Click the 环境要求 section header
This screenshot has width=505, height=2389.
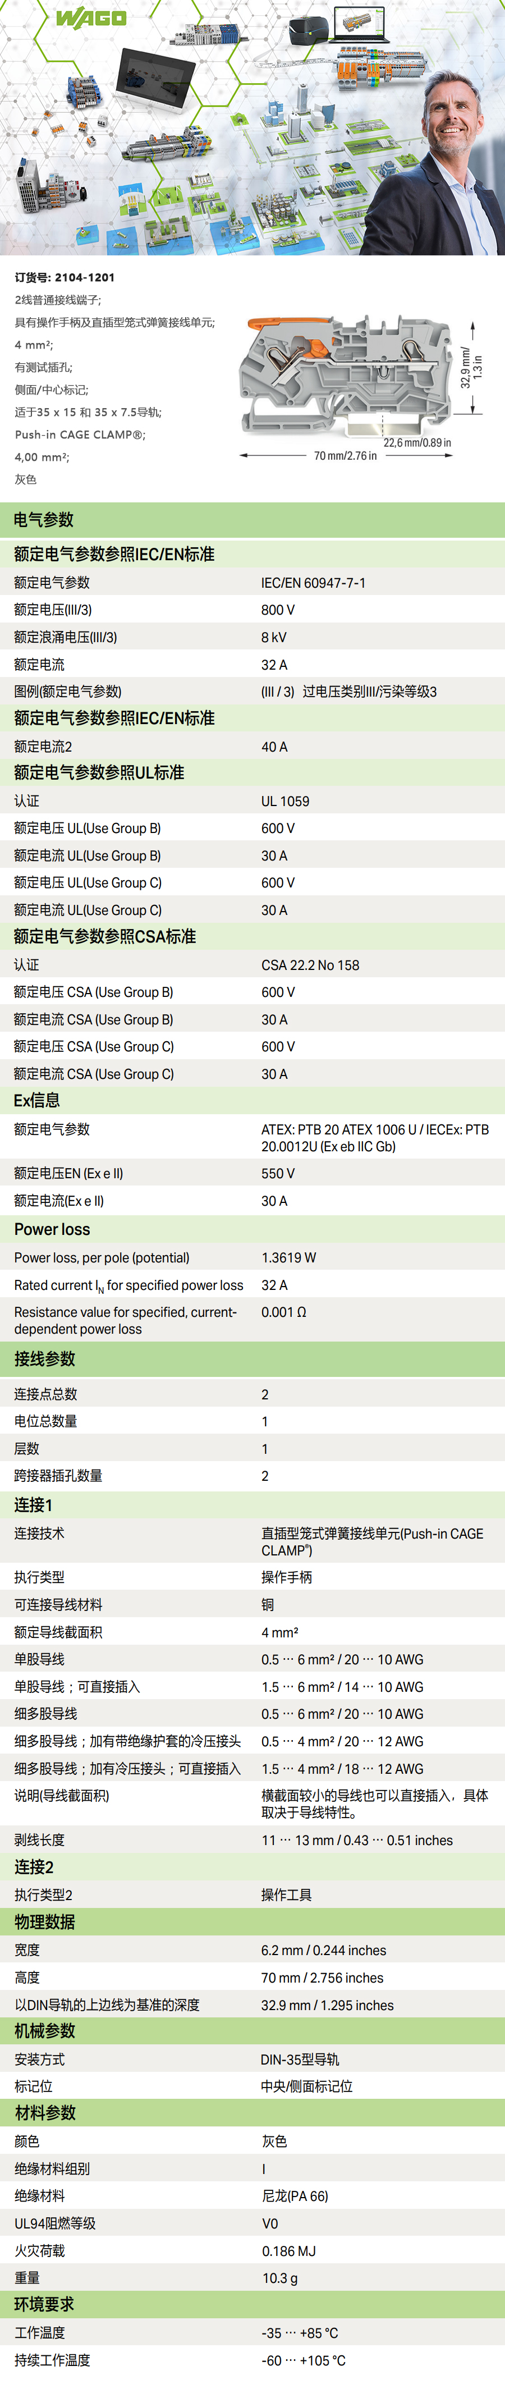44,2304
